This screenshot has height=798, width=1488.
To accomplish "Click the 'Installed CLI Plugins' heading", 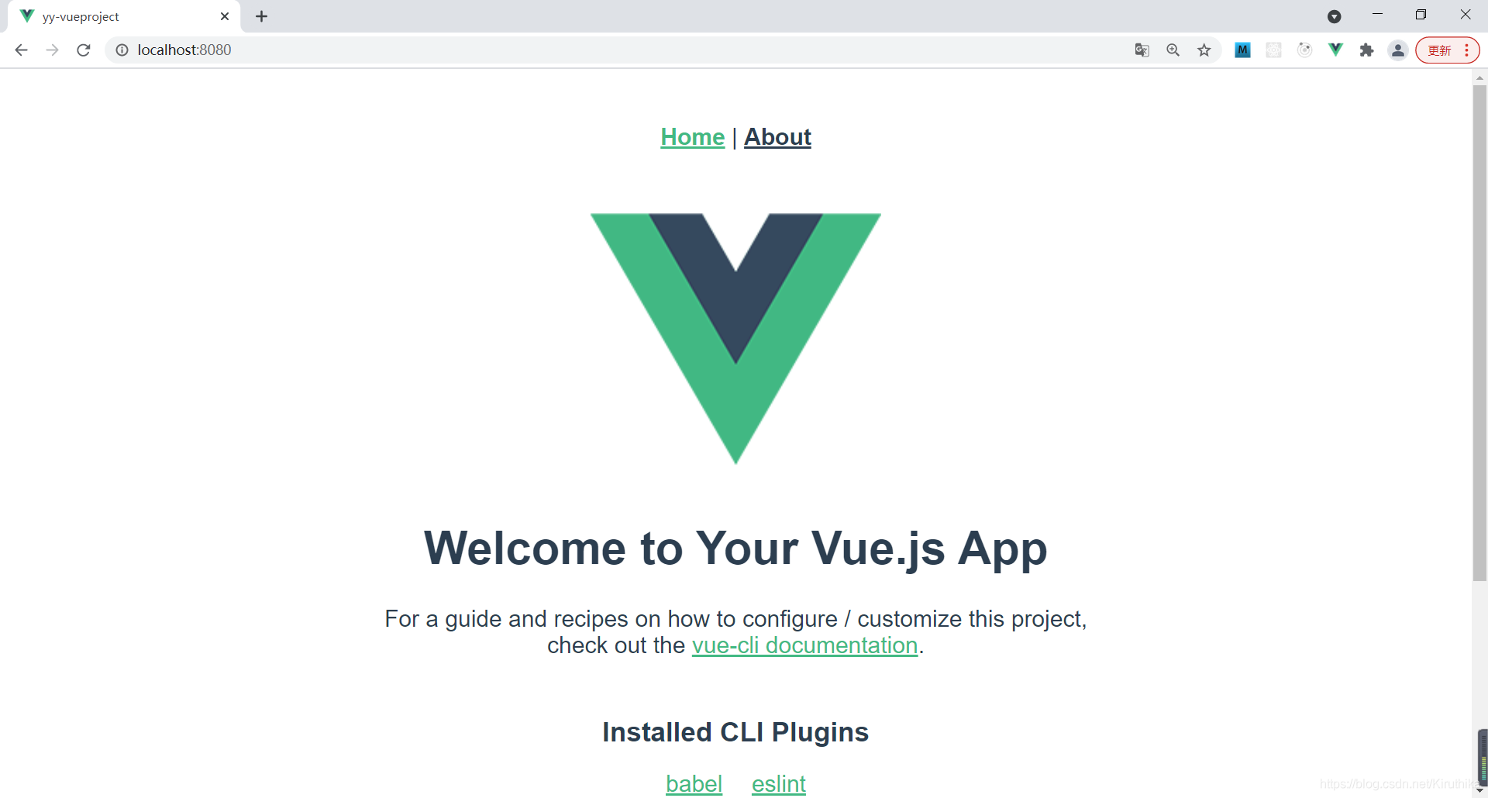I will click(735, 732).
